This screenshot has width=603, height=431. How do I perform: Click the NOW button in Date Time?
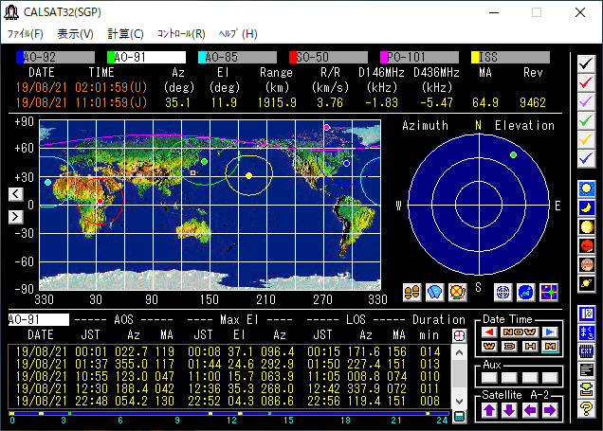tap(520, 332)
